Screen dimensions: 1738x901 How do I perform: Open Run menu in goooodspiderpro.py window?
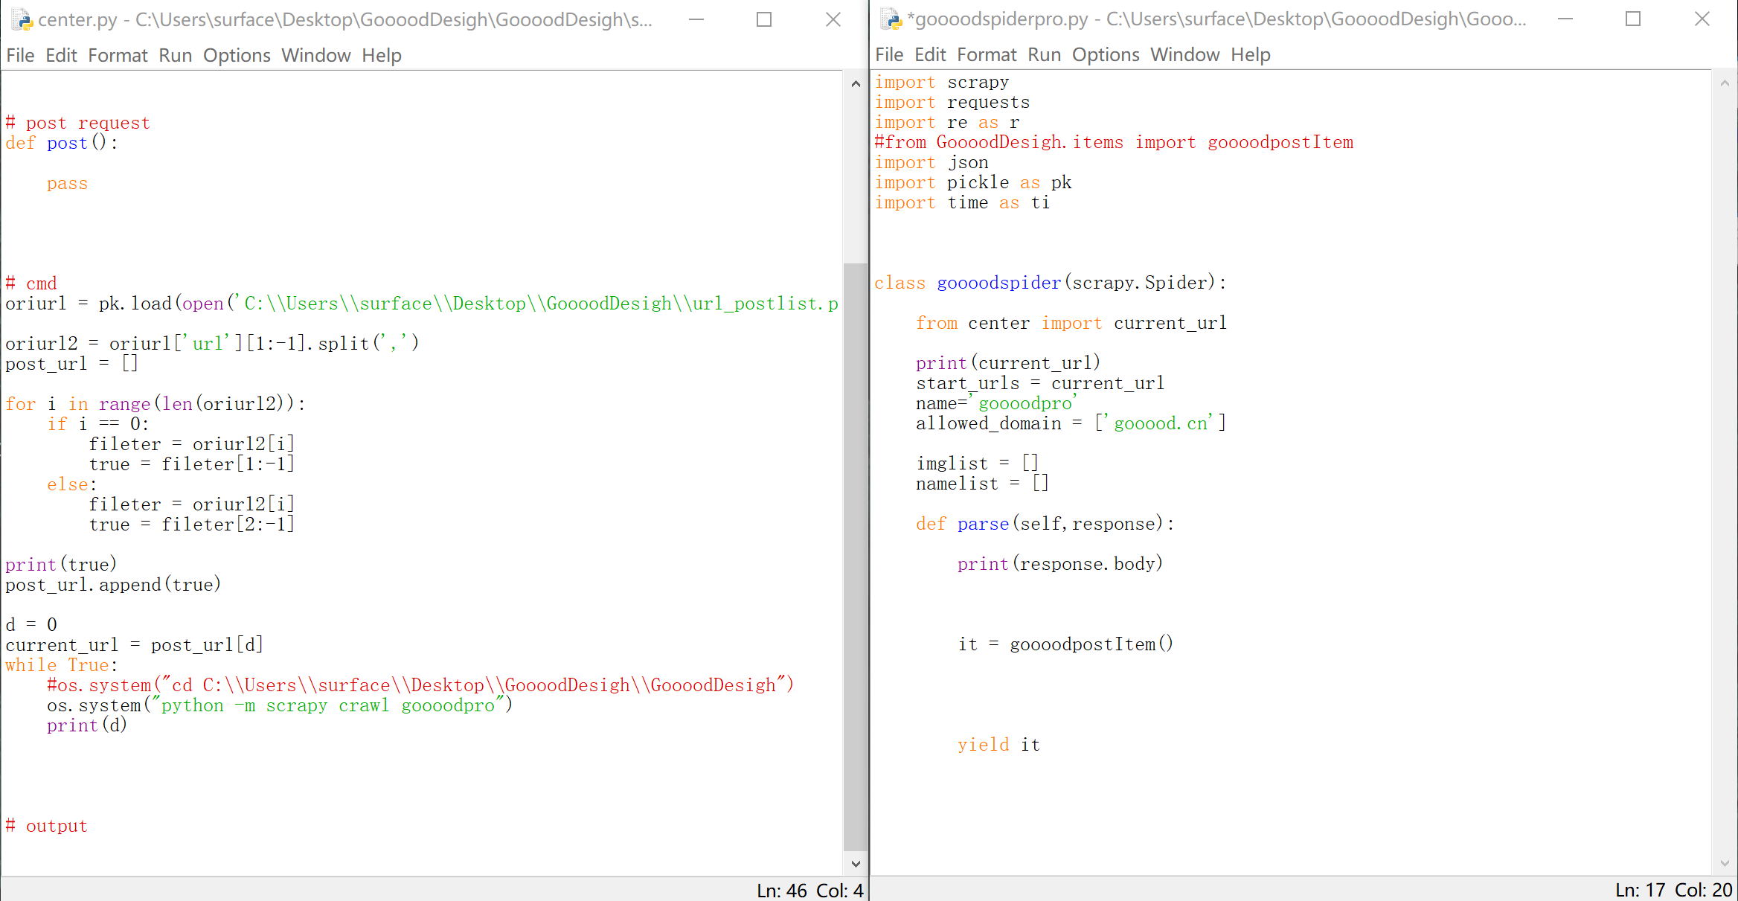pyautogui.click(x=1044, y=54)
